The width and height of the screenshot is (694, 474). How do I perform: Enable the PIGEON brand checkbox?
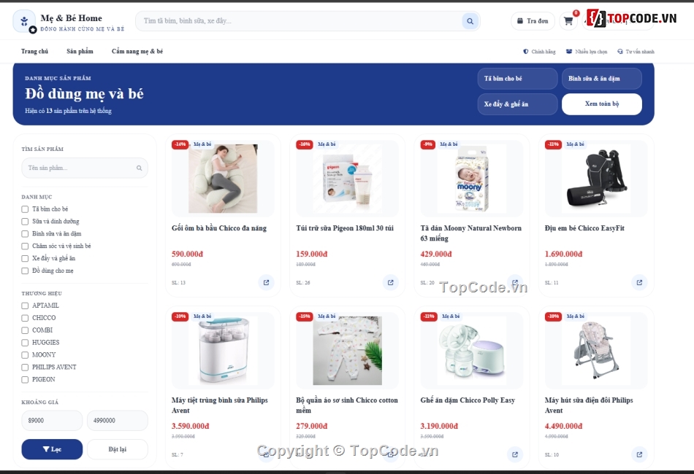(x=25, y=380)
